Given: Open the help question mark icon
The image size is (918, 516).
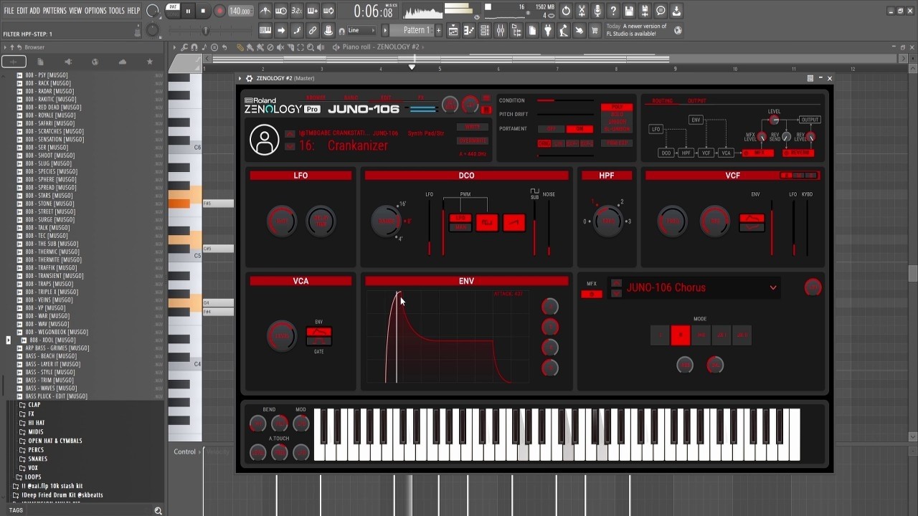Looking at the screenshot, I should 613,11.
